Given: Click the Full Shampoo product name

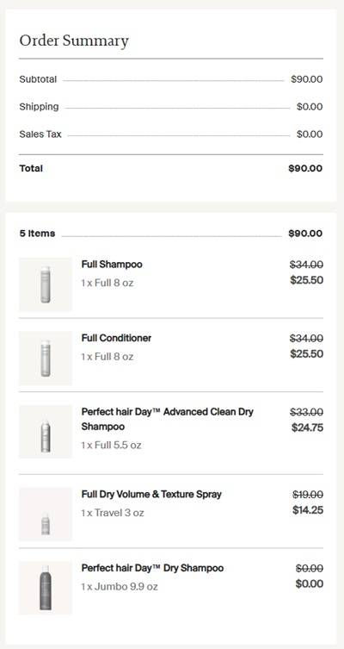Looking at the screenshot, I should point(112,265).
